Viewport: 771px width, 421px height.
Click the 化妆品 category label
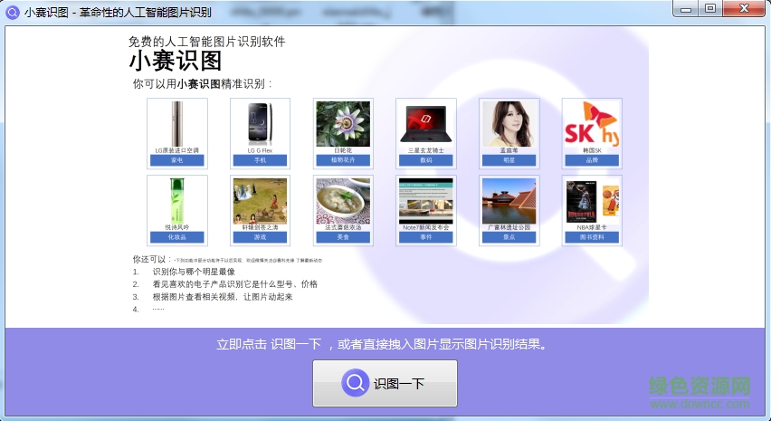[x=177, y=237]
